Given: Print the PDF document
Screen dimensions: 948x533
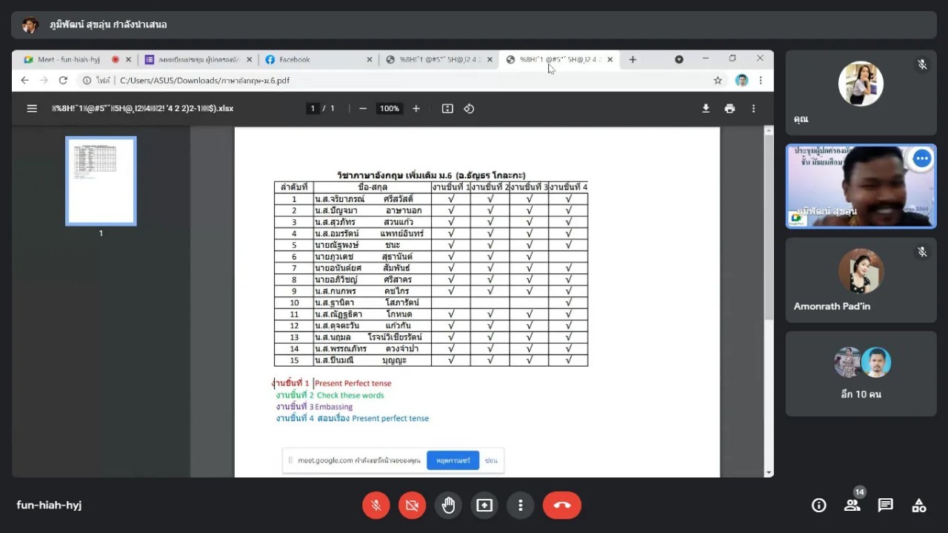Looking at the screenshot, I should pyautogui.click(x=730, y=108).
